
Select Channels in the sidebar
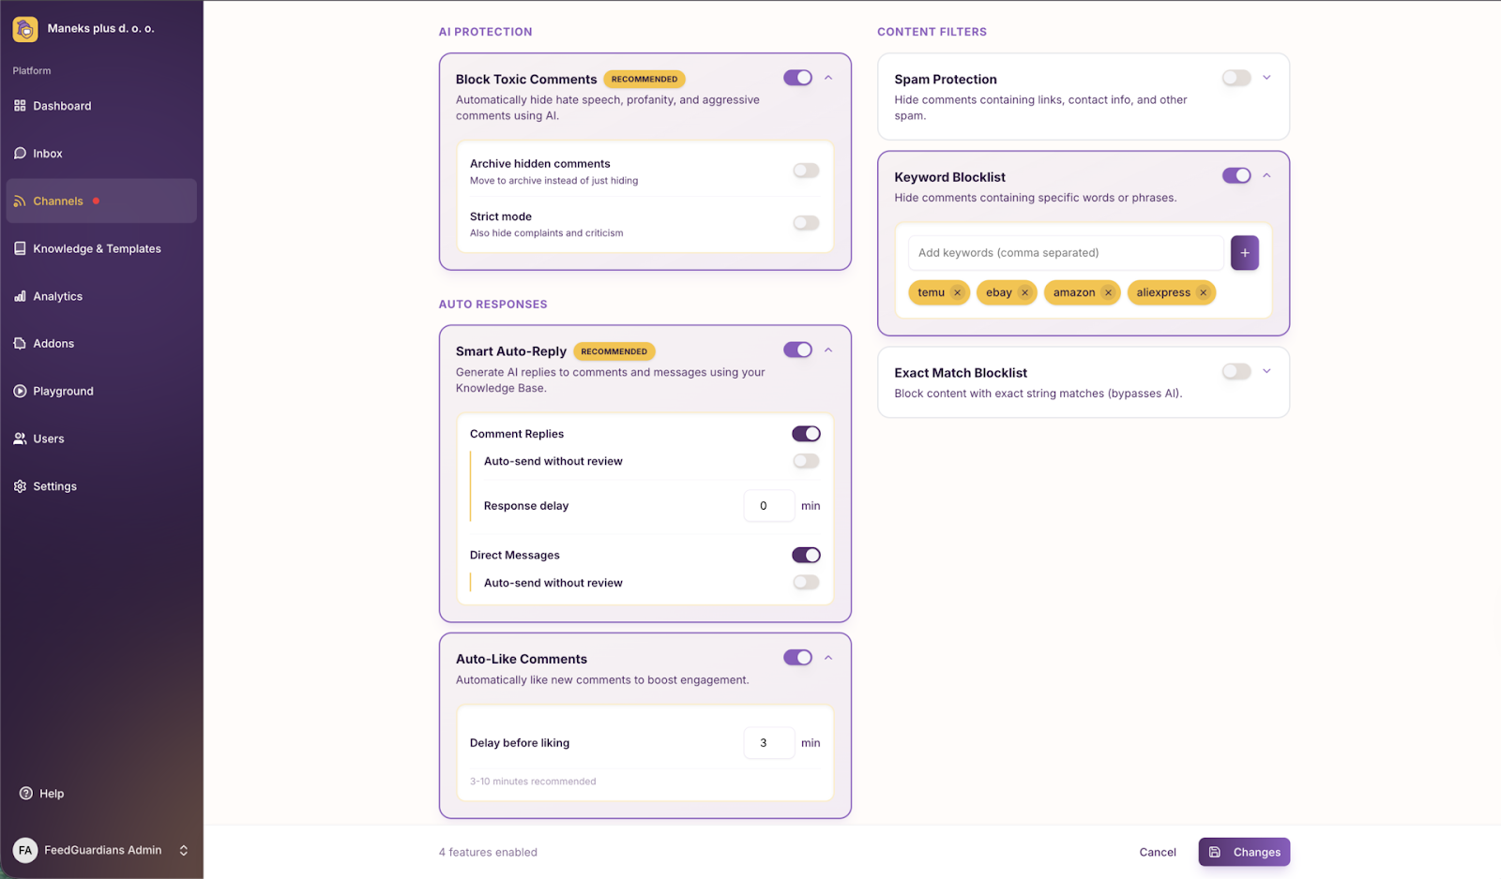point(57,201)
